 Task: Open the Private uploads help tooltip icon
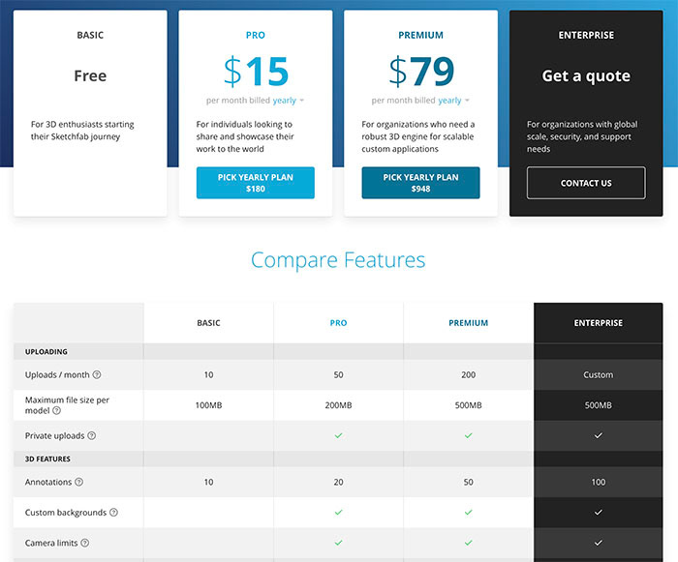92,435
